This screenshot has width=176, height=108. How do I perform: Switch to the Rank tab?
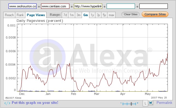pyautogui.click(x=20, y=15)
